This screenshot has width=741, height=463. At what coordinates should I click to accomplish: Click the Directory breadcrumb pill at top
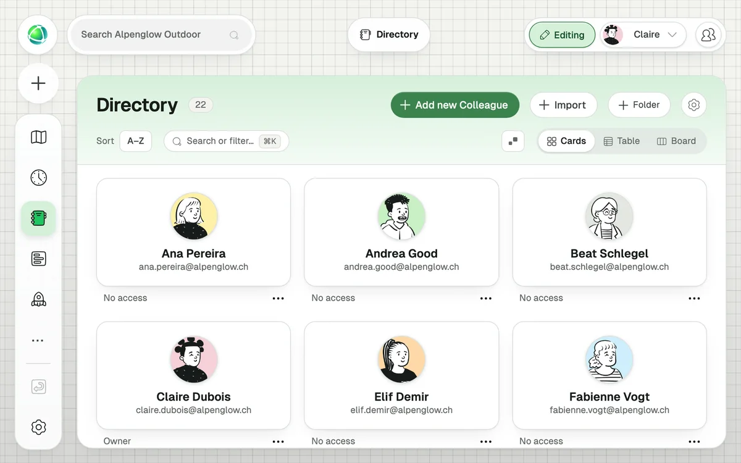click(x=389, y=35)
